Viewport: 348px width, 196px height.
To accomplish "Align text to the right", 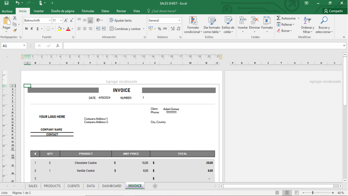I will [x=90, y=29].
